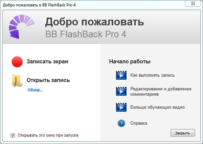Untick the 'Открывать это окно при запуске' checkbox
203x144 pixels.
point(13,135)
